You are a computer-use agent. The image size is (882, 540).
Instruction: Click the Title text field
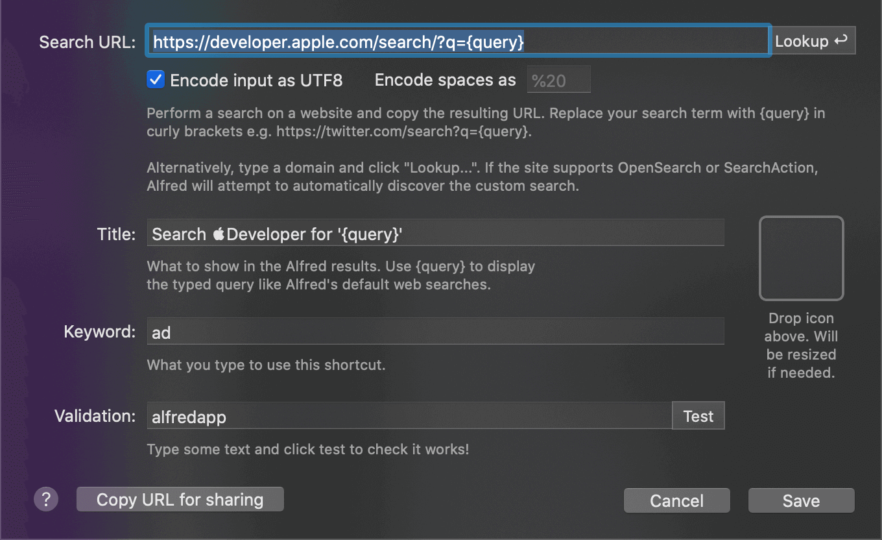point(436,233)
